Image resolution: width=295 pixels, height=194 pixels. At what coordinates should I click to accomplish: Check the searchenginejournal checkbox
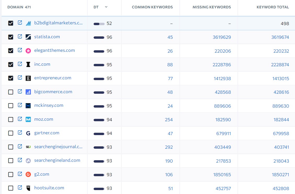11,147
